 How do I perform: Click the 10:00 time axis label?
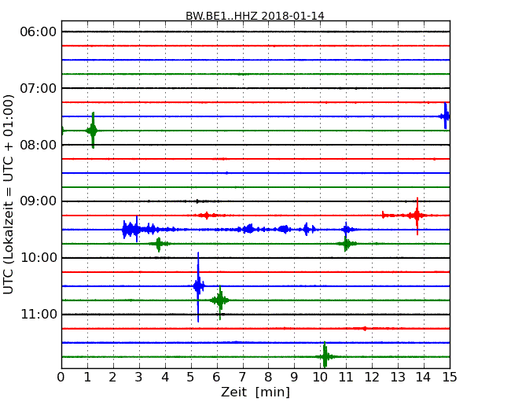[x=39, y=258]
